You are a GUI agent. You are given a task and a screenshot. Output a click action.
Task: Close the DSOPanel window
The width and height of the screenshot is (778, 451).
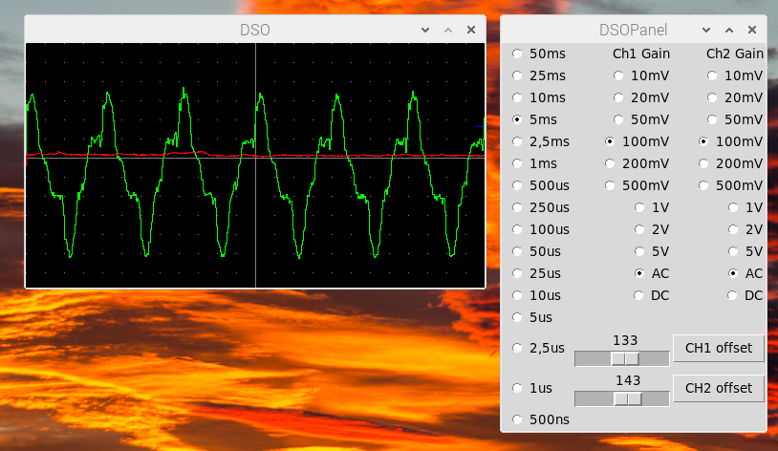[752, 31]
